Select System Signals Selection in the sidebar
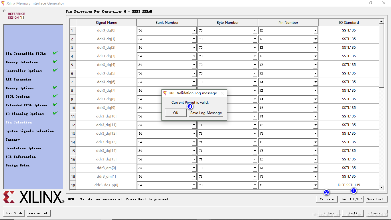 pyautogui.click(x=30, y=131)
